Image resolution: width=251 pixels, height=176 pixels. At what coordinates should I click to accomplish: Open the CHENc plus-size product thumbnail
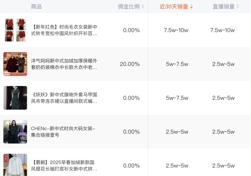pyautogui.click(x=15, y=132)
